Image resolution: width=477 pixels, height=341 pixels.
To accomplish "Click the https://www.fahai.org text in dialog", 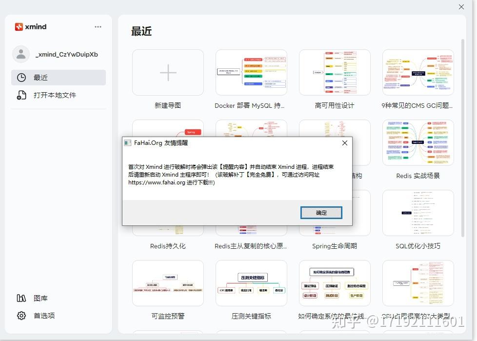I will (157, 182).
